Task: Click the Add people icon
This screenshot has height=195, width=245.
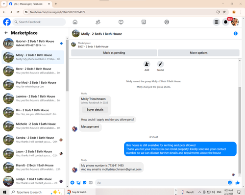Action: click(x=147, y=64)
